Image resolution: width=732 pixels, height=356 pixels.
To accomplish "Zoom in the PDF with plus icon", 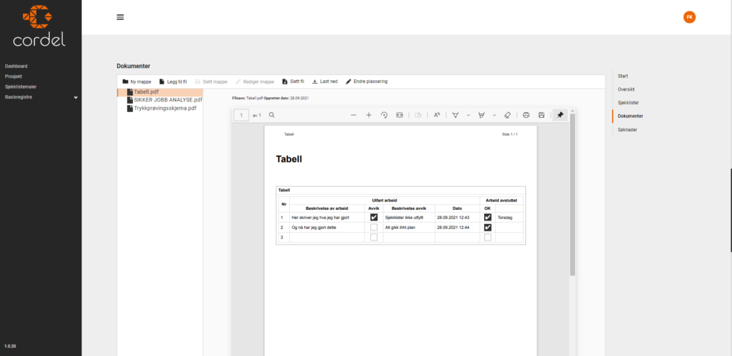I will (369, 115).
